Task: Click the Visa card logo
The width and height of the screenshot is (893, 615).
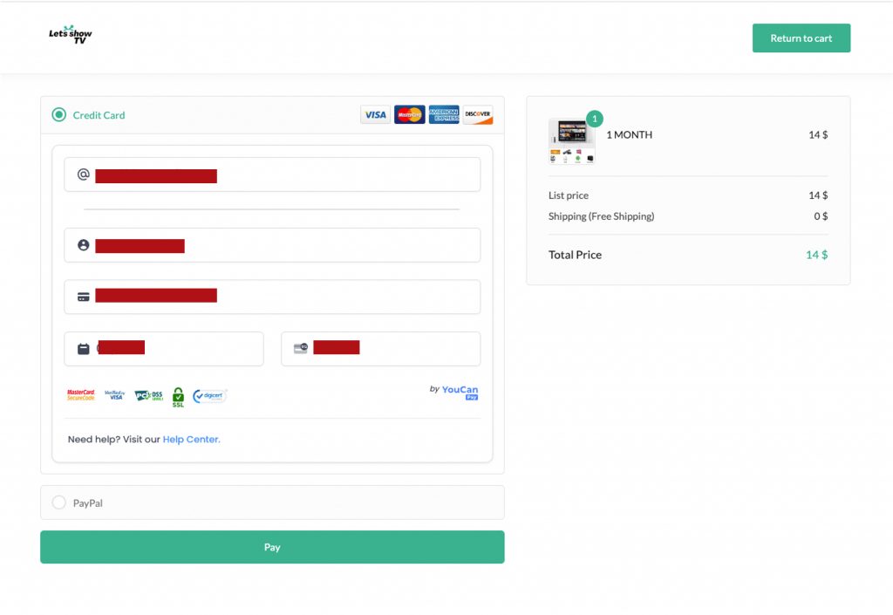Action: click(x=375, y=115)
